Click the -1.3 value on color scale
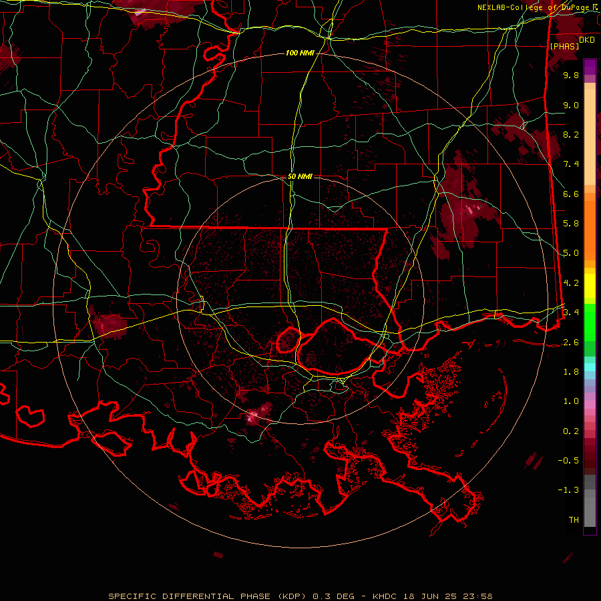The width and height of the screenshot is (601, 601). (568, 490)
